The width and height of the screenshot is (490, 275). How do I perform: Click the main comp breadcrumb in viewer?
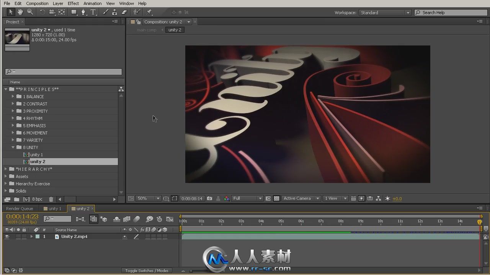(x=147, y=30)
